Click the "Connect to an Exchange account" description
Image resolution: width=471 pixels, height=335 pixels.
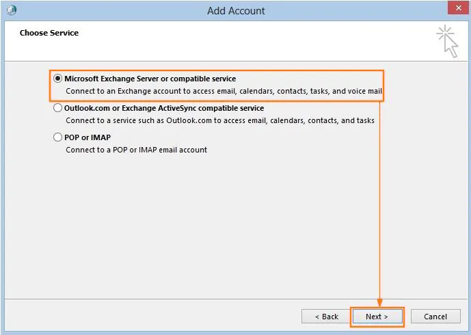pos(224,91)
